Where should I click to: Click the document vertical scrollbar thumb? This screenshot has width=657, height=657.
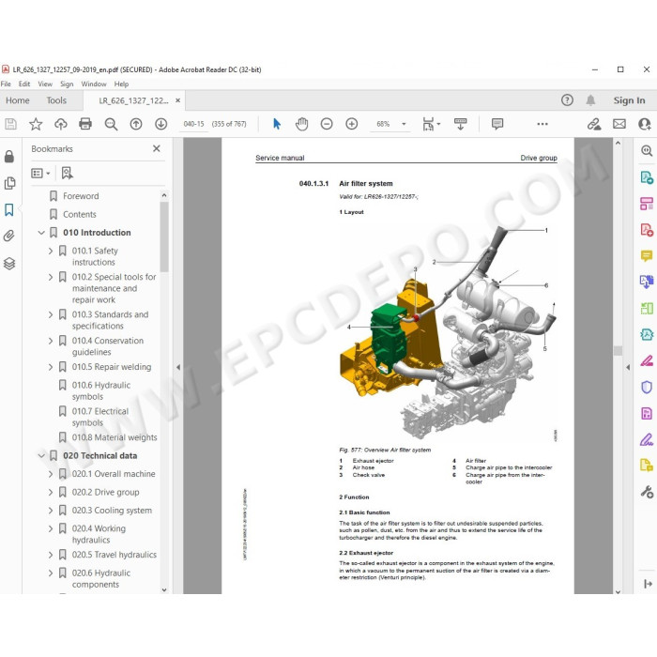tap(618, 350)
